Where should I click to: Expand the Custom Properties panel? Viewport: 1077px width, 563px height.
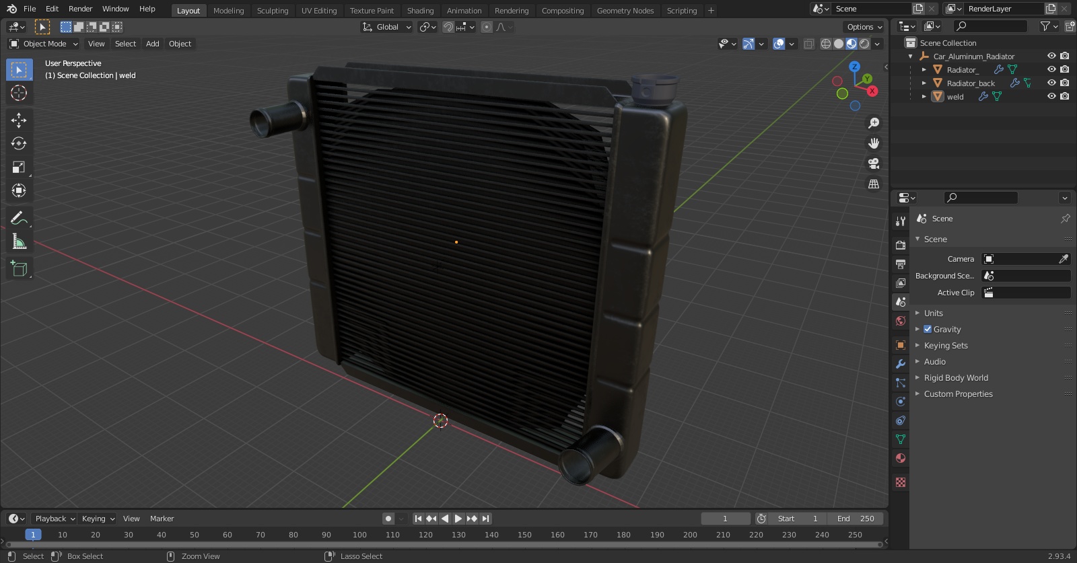958,394
